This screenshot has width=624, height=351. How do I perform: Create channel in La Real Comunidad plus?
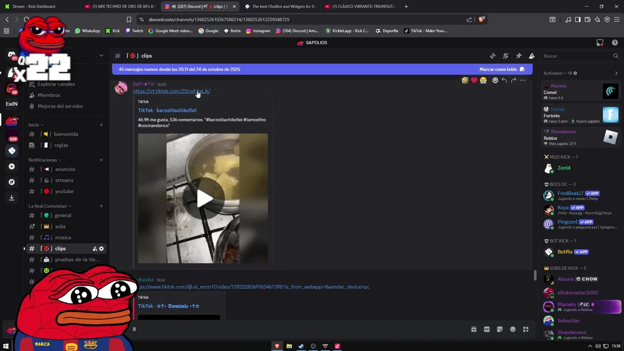(101, 206)
